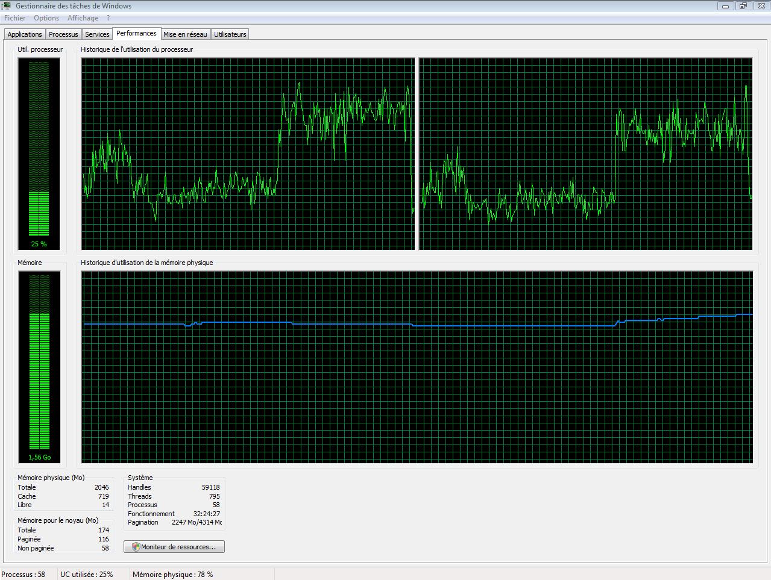Show the Utilisateurs tab

[230, 34]
